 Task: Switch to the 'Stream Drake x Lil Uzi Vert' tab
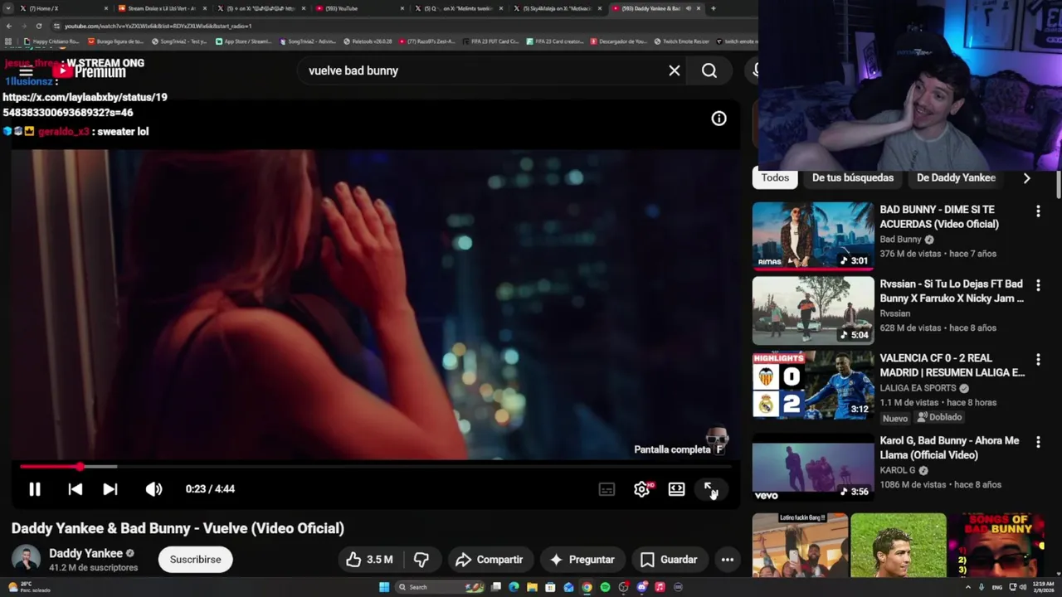(162, 8)
